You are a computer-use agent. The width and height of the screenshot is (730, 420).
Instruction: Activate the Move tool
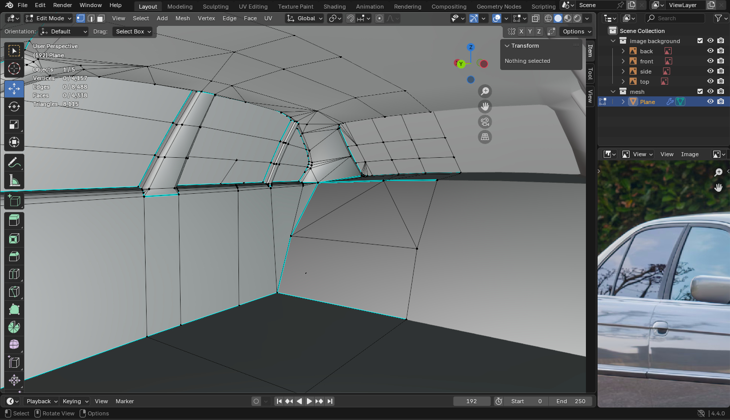14,89
